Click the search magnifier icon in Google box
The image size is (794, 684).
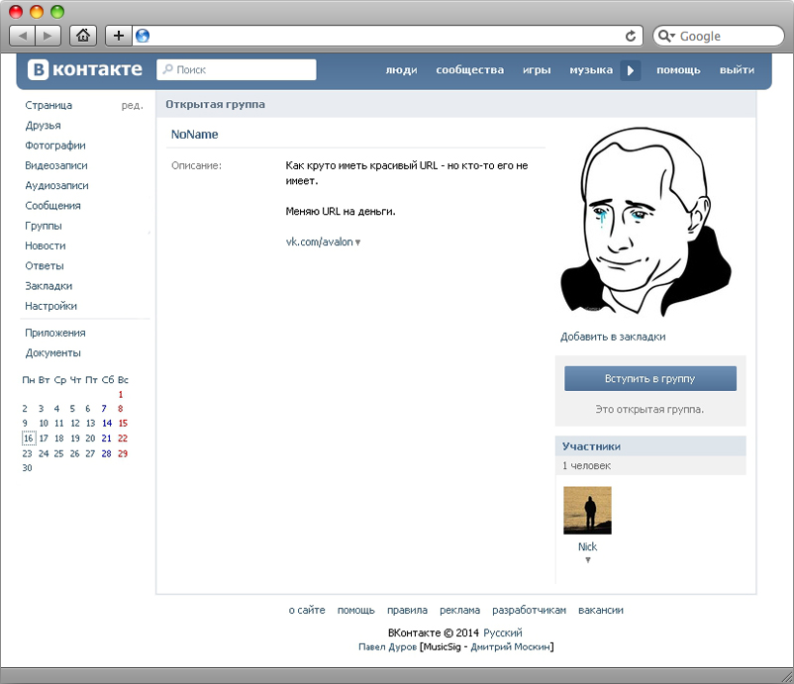point(665,36)
